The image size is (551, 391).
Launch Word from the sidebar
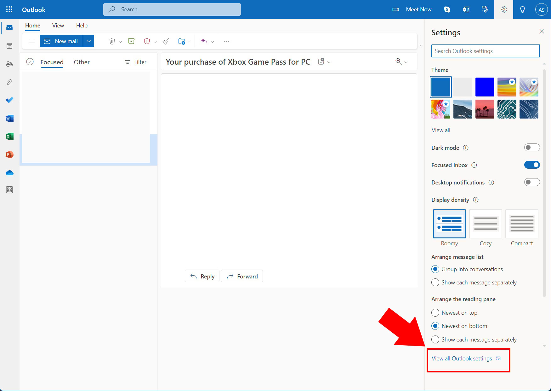click(x=9, y=119)
